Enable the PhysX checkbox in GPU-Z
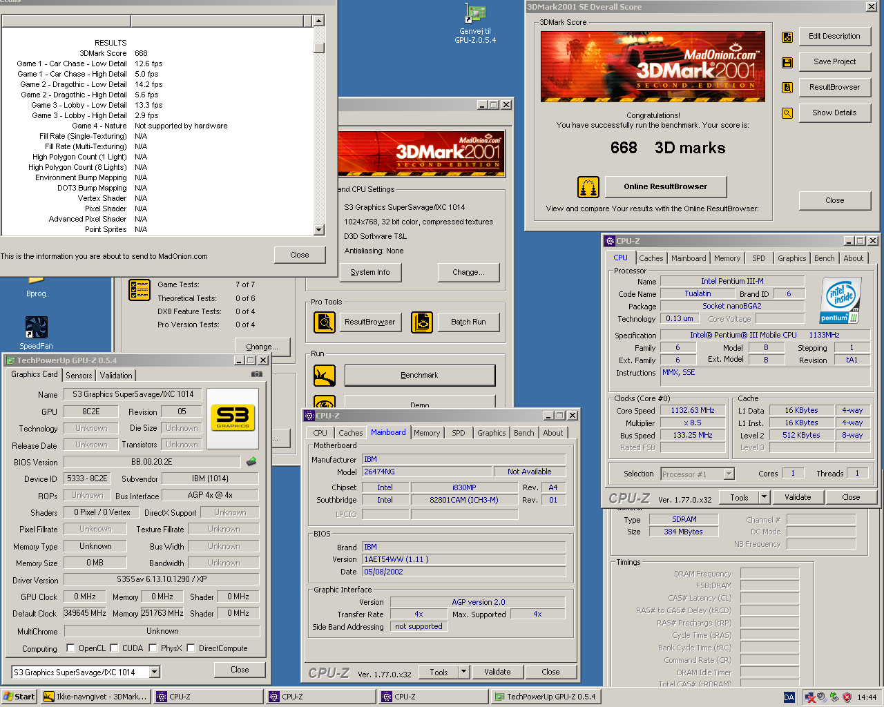This screenshot has height=707, width=884. (x=153, y=648)
